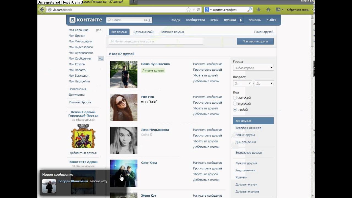Open Лиза Мельникова's profile photo

coord(124,140)
